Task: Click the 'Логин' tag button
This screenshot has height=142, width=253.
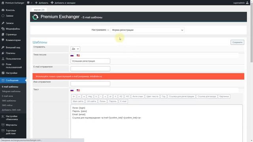Action: [102, 101]
